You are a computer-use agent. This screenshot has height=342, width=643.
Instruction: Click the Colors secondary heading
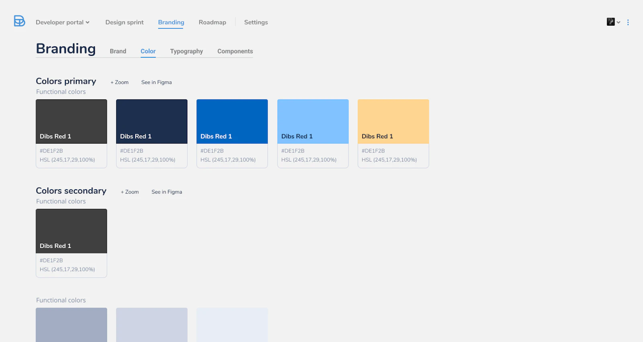[71, 191]
